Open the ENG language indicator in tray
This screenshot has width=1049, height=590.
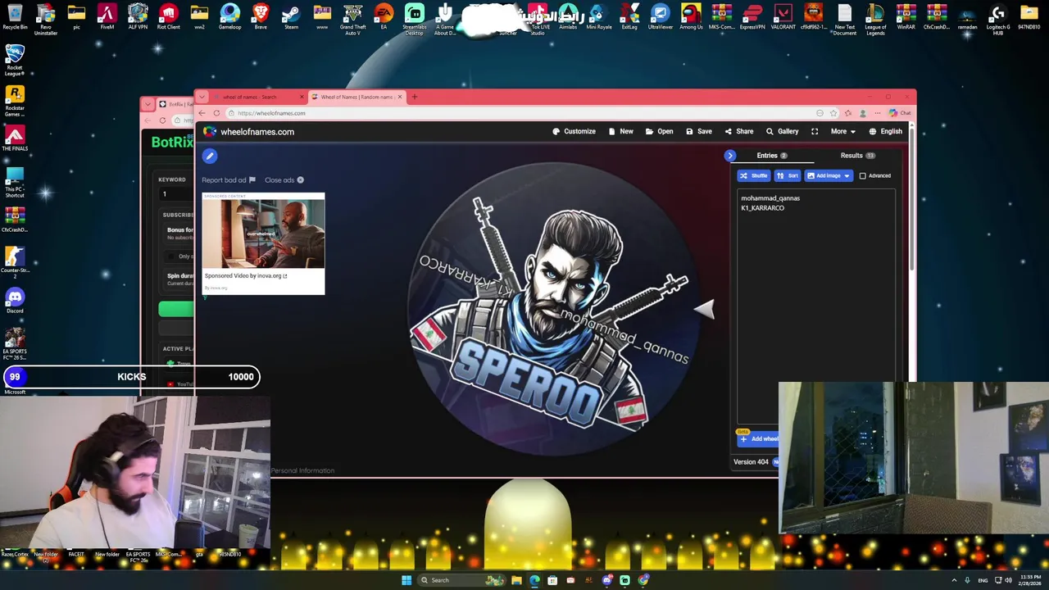pyautogui.click(x=983, y=580)
